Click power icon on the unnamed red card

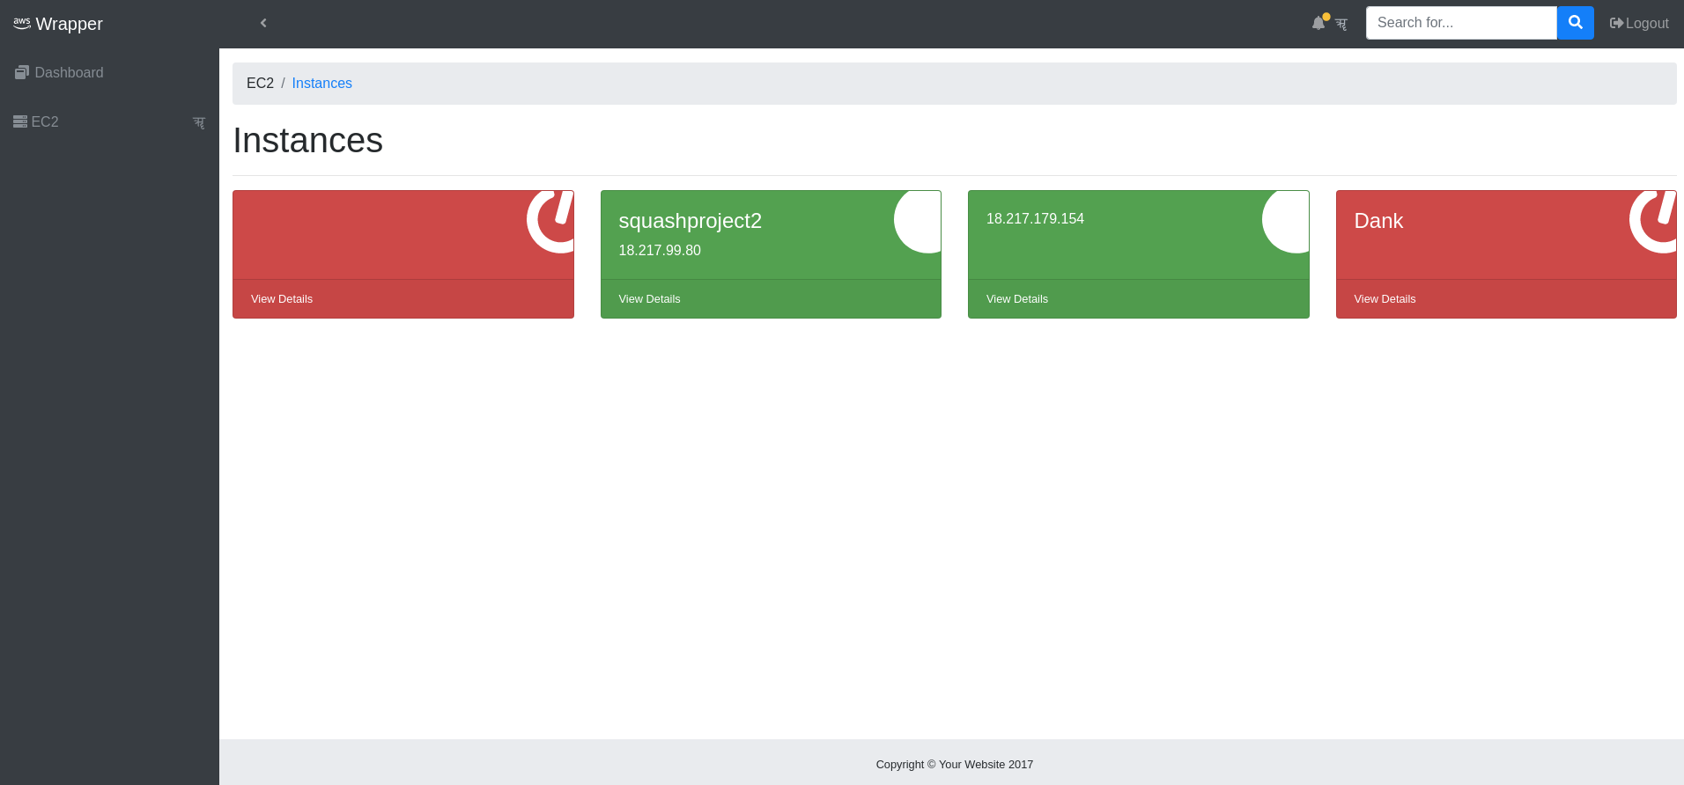click(x=550, y=222)
